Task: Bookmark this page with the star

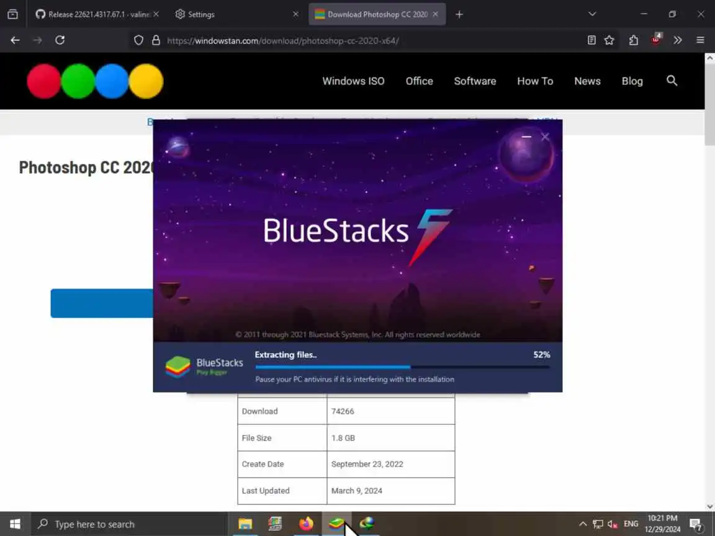Action: pos(609,40)
